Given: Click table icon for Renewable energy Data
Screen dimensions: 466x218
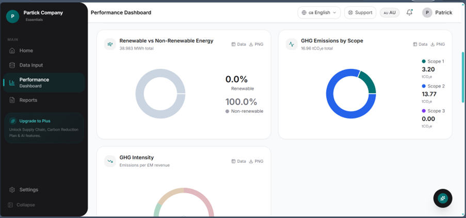Looking at the screenshot, I should (x=233, y=44).
